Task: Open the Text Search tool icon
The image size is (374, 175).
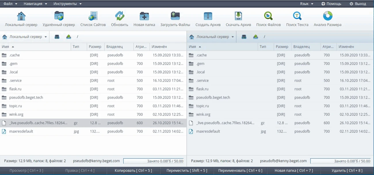Action: (297, 16)
